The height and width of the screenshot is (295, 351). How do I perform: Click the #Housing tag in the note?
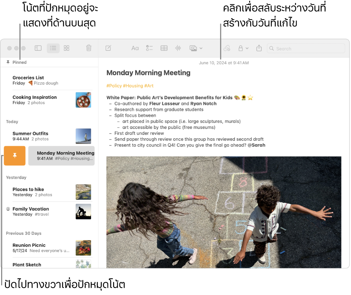pos(133,86)
